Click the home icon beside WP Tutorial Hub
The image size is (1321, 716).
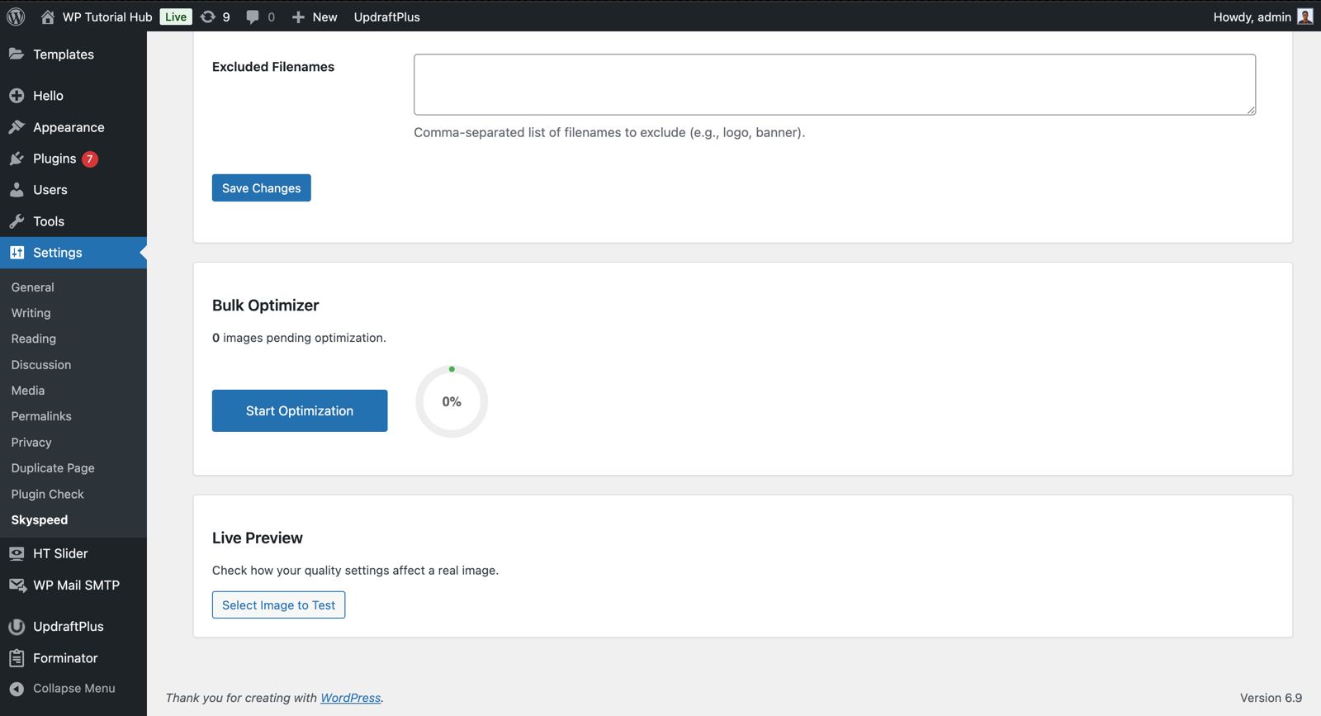(x=48, y=17)
